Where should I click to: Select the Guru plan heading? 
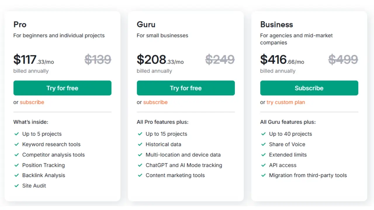point(146,24)
